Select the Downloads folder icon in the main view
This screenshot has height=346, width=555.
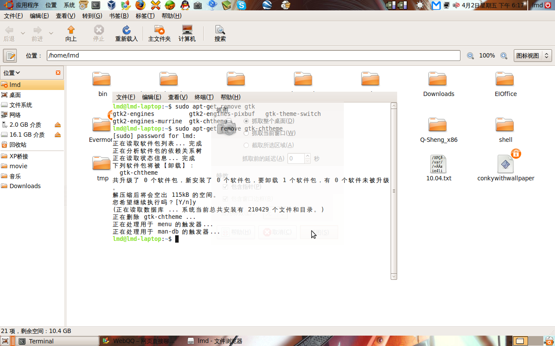pos(437,79)
